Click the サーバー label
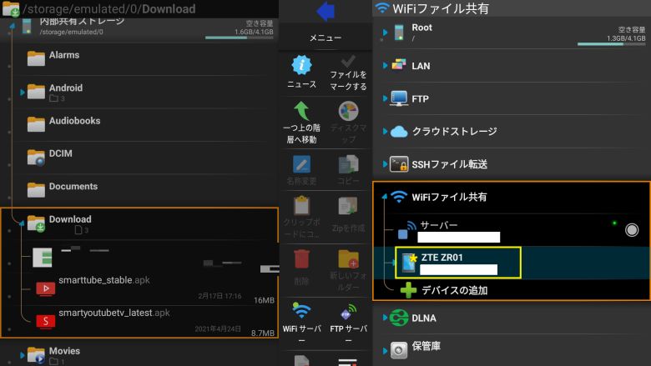 pos(439,225)
